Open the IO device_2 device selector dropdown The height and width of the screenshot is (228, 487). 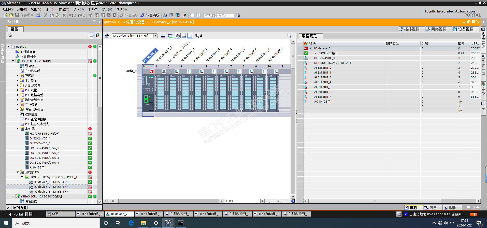coord(155,36)
